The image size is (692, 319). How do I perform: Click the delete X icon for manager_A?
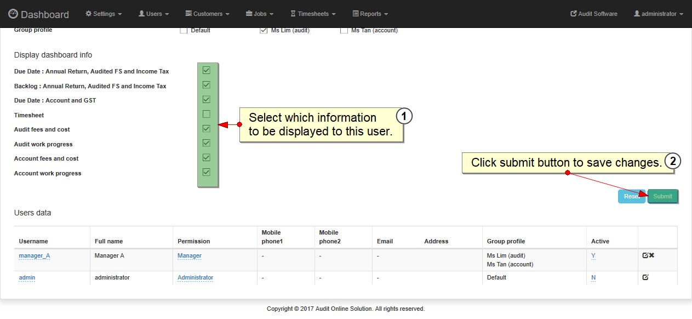(x=651, y=255)
